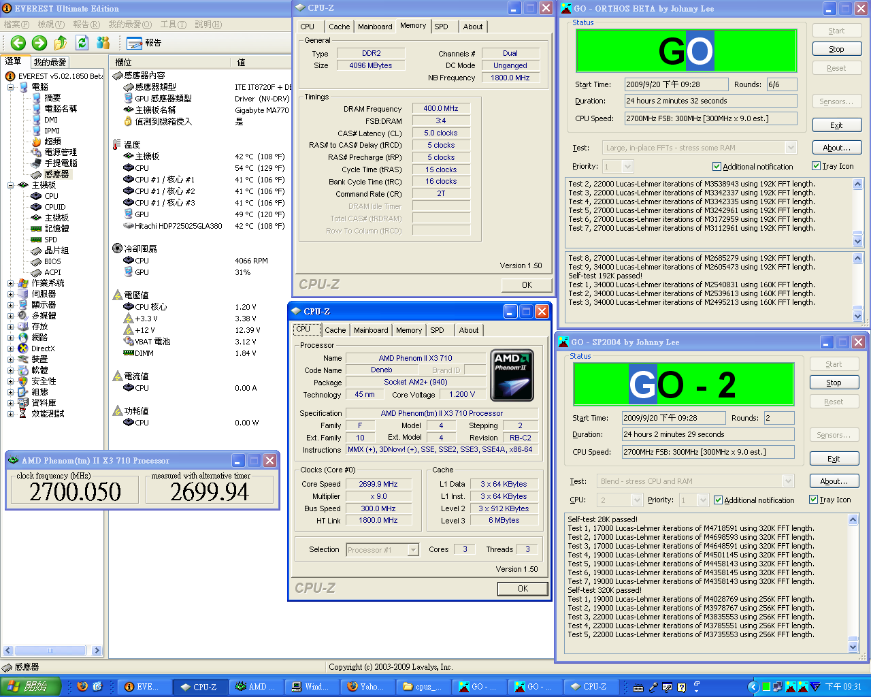
Task: Click the DirectX tree node icon
Action: click(23, 348)
